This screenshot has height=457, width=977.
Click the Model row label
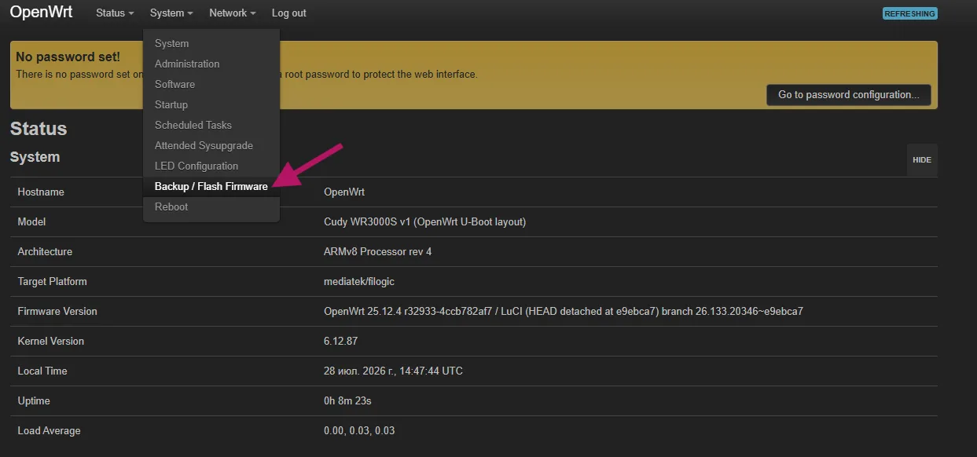[31, 222]
